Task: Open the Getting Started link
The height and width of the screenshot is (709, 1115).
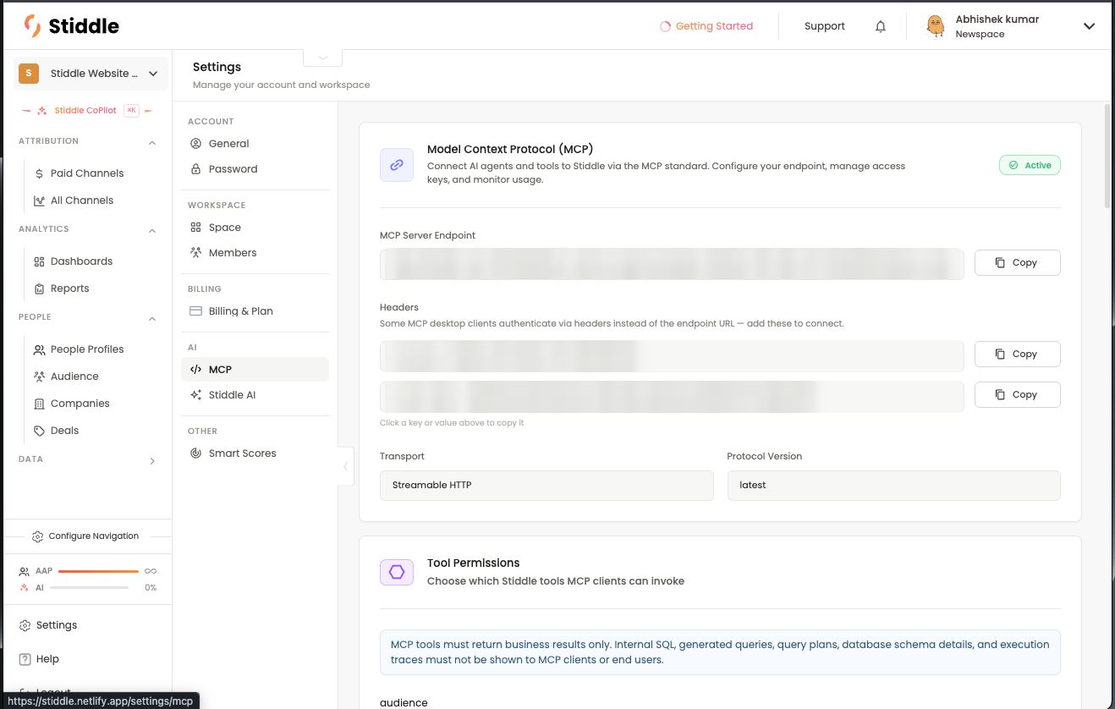Action: (706, 26)
